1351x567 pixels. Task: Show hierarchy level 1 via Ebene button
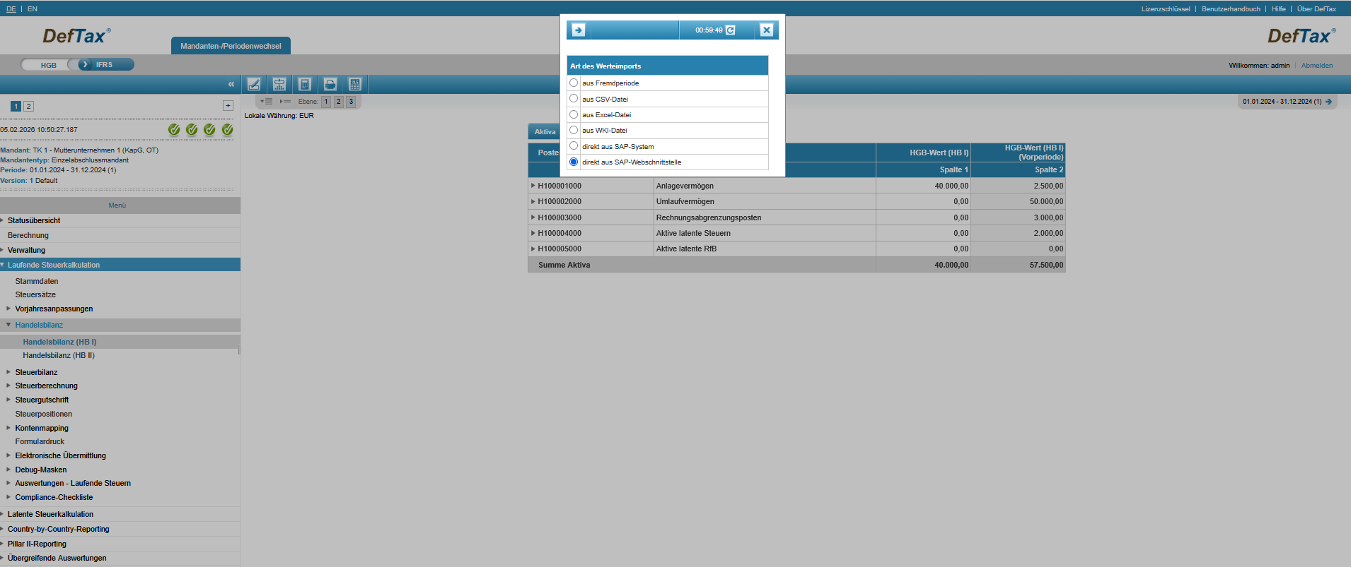326,102
